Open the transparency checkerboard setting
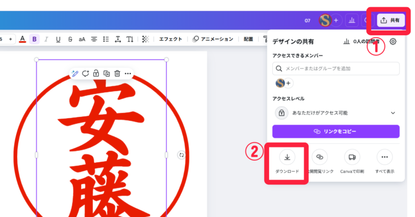 146,39
